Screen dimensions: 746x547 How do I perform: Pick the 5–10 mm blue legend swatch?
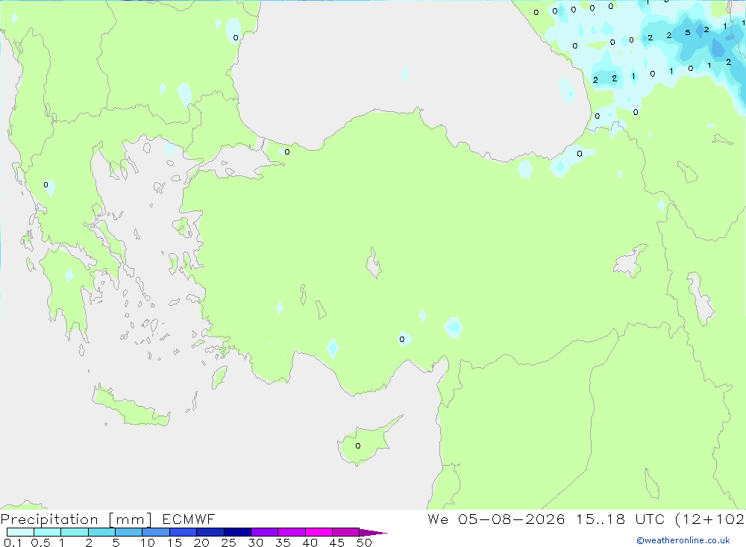[x=128, y=532]
